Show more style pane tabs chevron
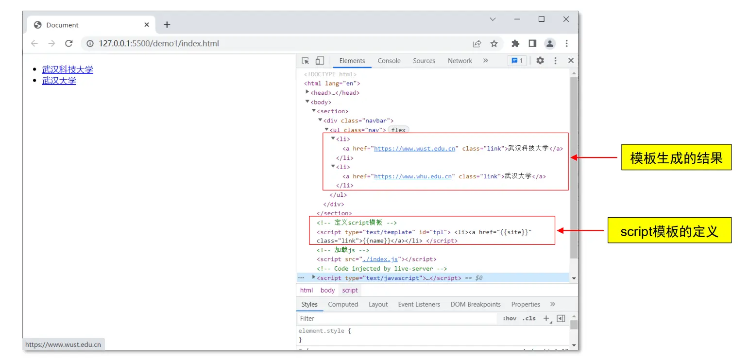This screenshot has width=749, height=361. pyautogui.click(x=553, y=304)
